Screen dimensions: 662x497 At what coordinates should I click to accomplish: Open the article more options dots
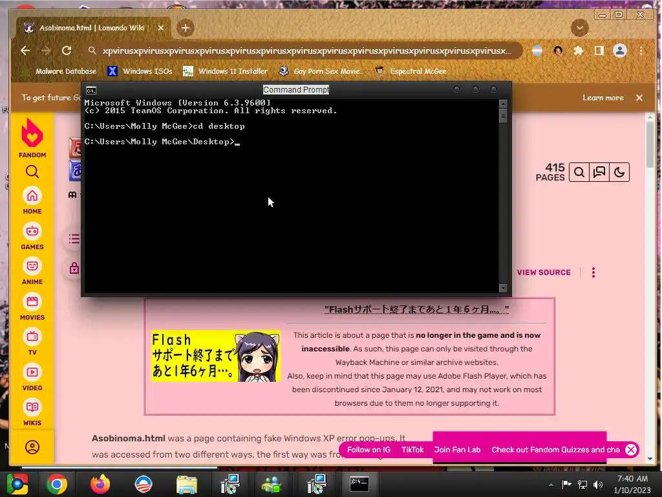(x=593, y=272)
